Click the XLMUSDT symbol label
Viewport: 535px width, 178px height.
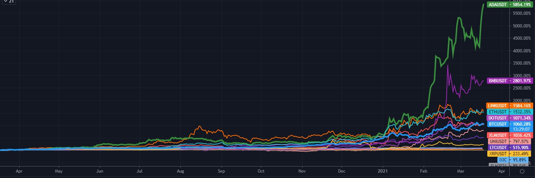pyautogui.click(x=498, y=135)
